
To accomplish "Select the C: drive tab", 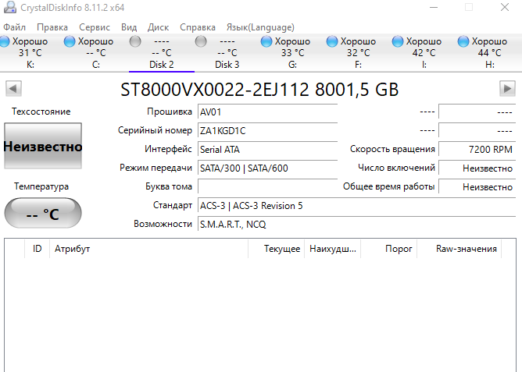I will [96, 52].
